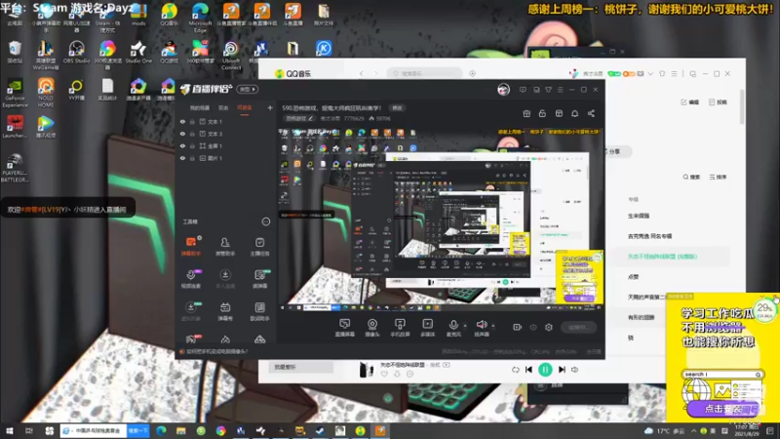Screen dimensions: 780x439
Task: Open the gift box icon in stream header
Action: pos(526,113)
